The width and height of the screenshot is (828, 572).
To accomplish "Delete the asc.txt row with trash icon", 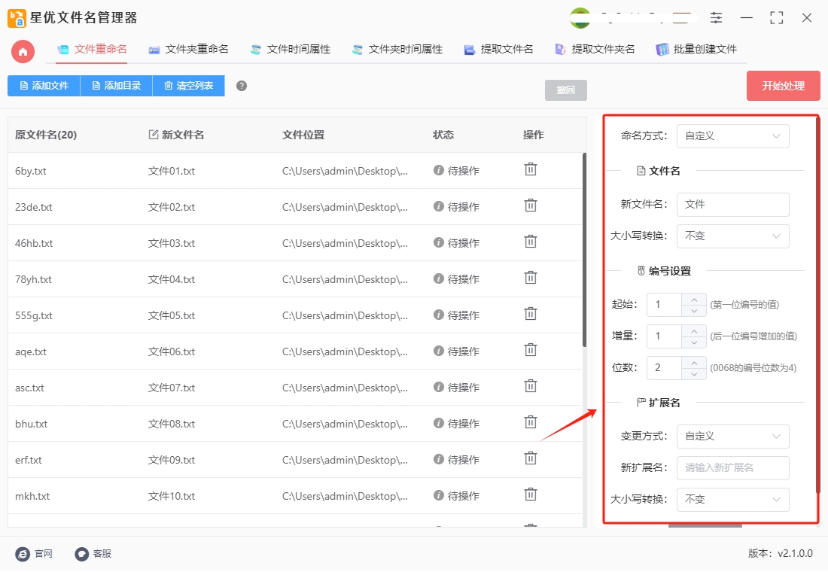I will [530, 387].
